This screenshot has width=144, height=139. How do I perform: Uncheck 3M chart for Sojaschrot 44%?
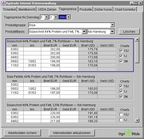(121, 61)
